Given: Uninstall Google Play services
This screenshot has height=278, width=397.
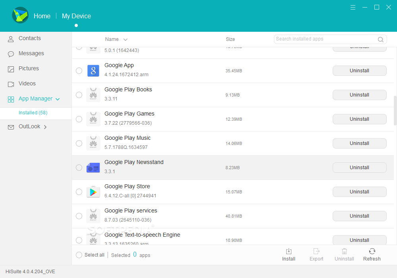Looking at the screenshot, I should [360, 216].
